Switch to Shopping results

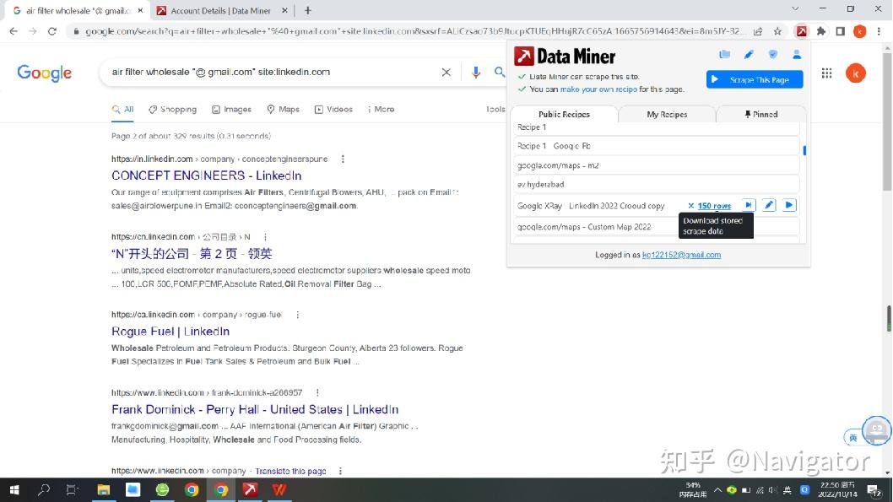click(172, 110)
